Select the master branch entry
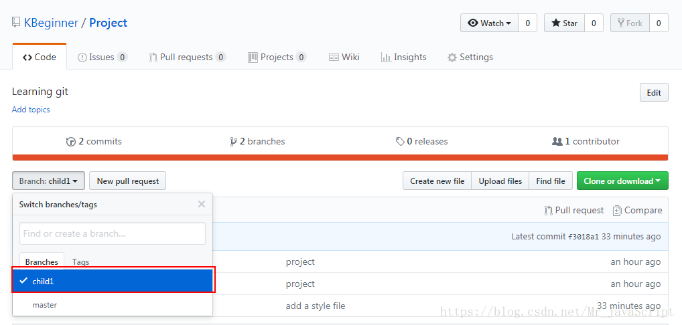Image resolution: width=682 pixels, height=325 pixels. click(x=113, y=305)
